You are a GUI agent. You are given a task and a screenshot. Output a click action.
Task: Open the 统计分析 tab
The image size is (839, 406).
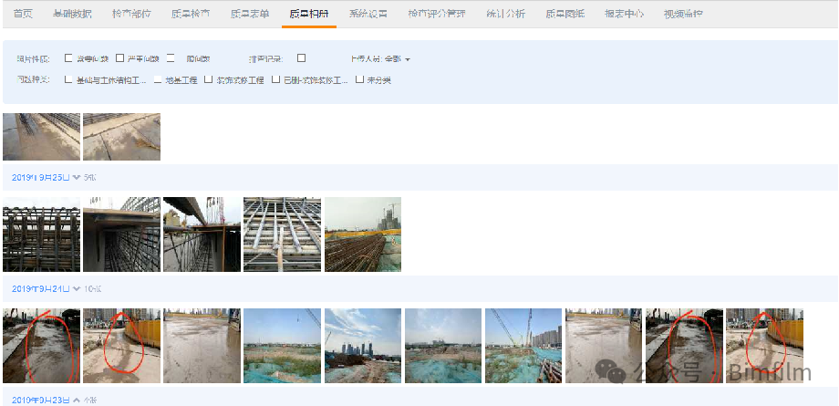pyautogui.click(x=499, y=15)
